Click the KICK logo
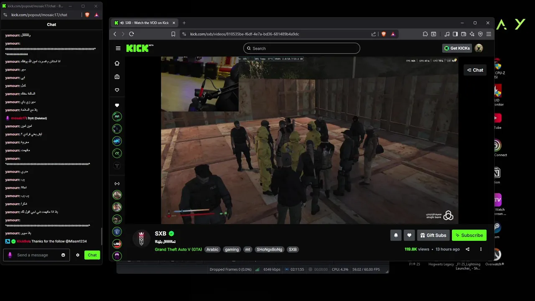 coord(140,48)
